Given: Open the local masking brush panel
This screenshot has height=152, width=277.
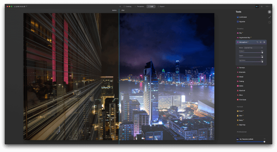Looking at the screenshot, I should (269, 17).
